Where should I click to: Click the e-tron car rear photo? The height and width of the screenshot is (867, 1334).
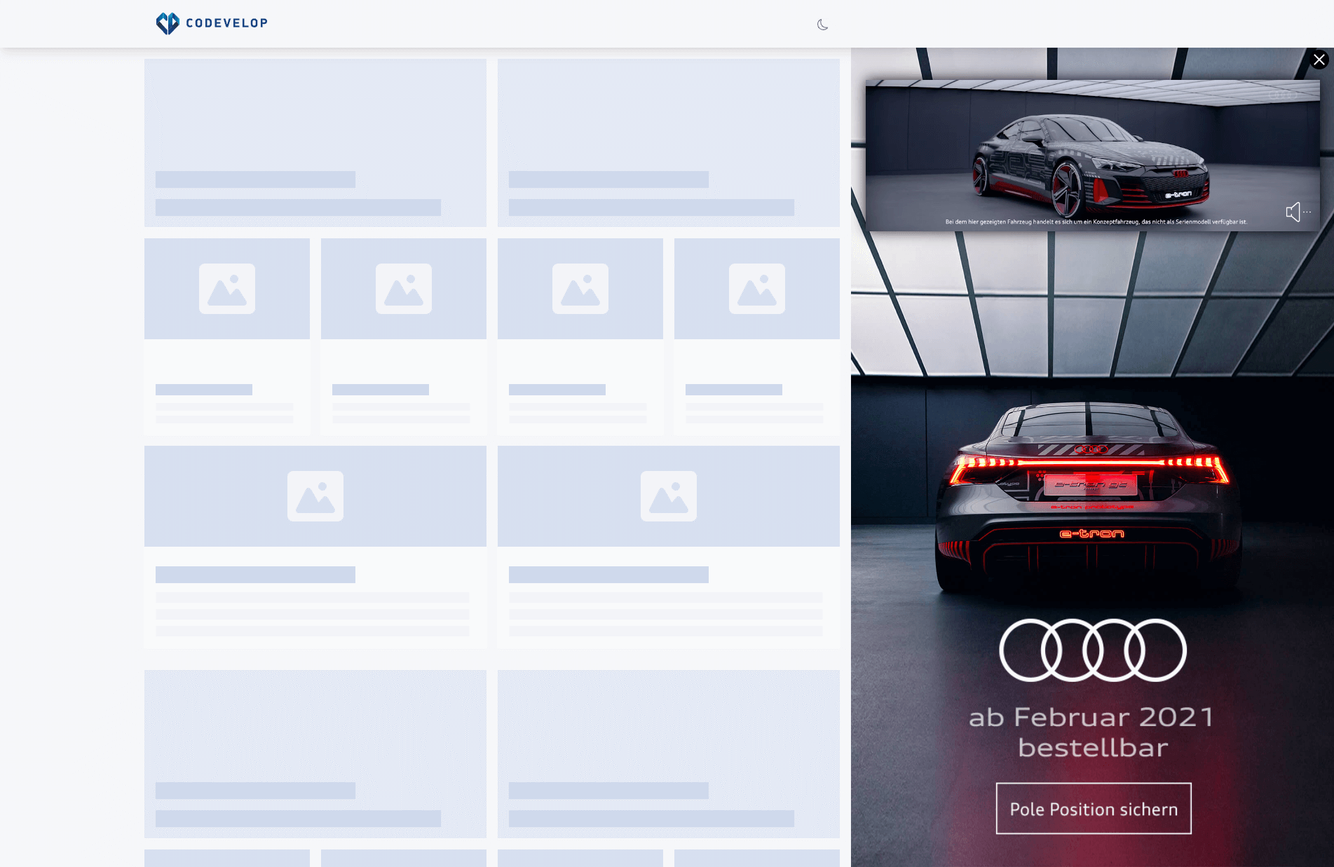click(x=1090, y=498)
